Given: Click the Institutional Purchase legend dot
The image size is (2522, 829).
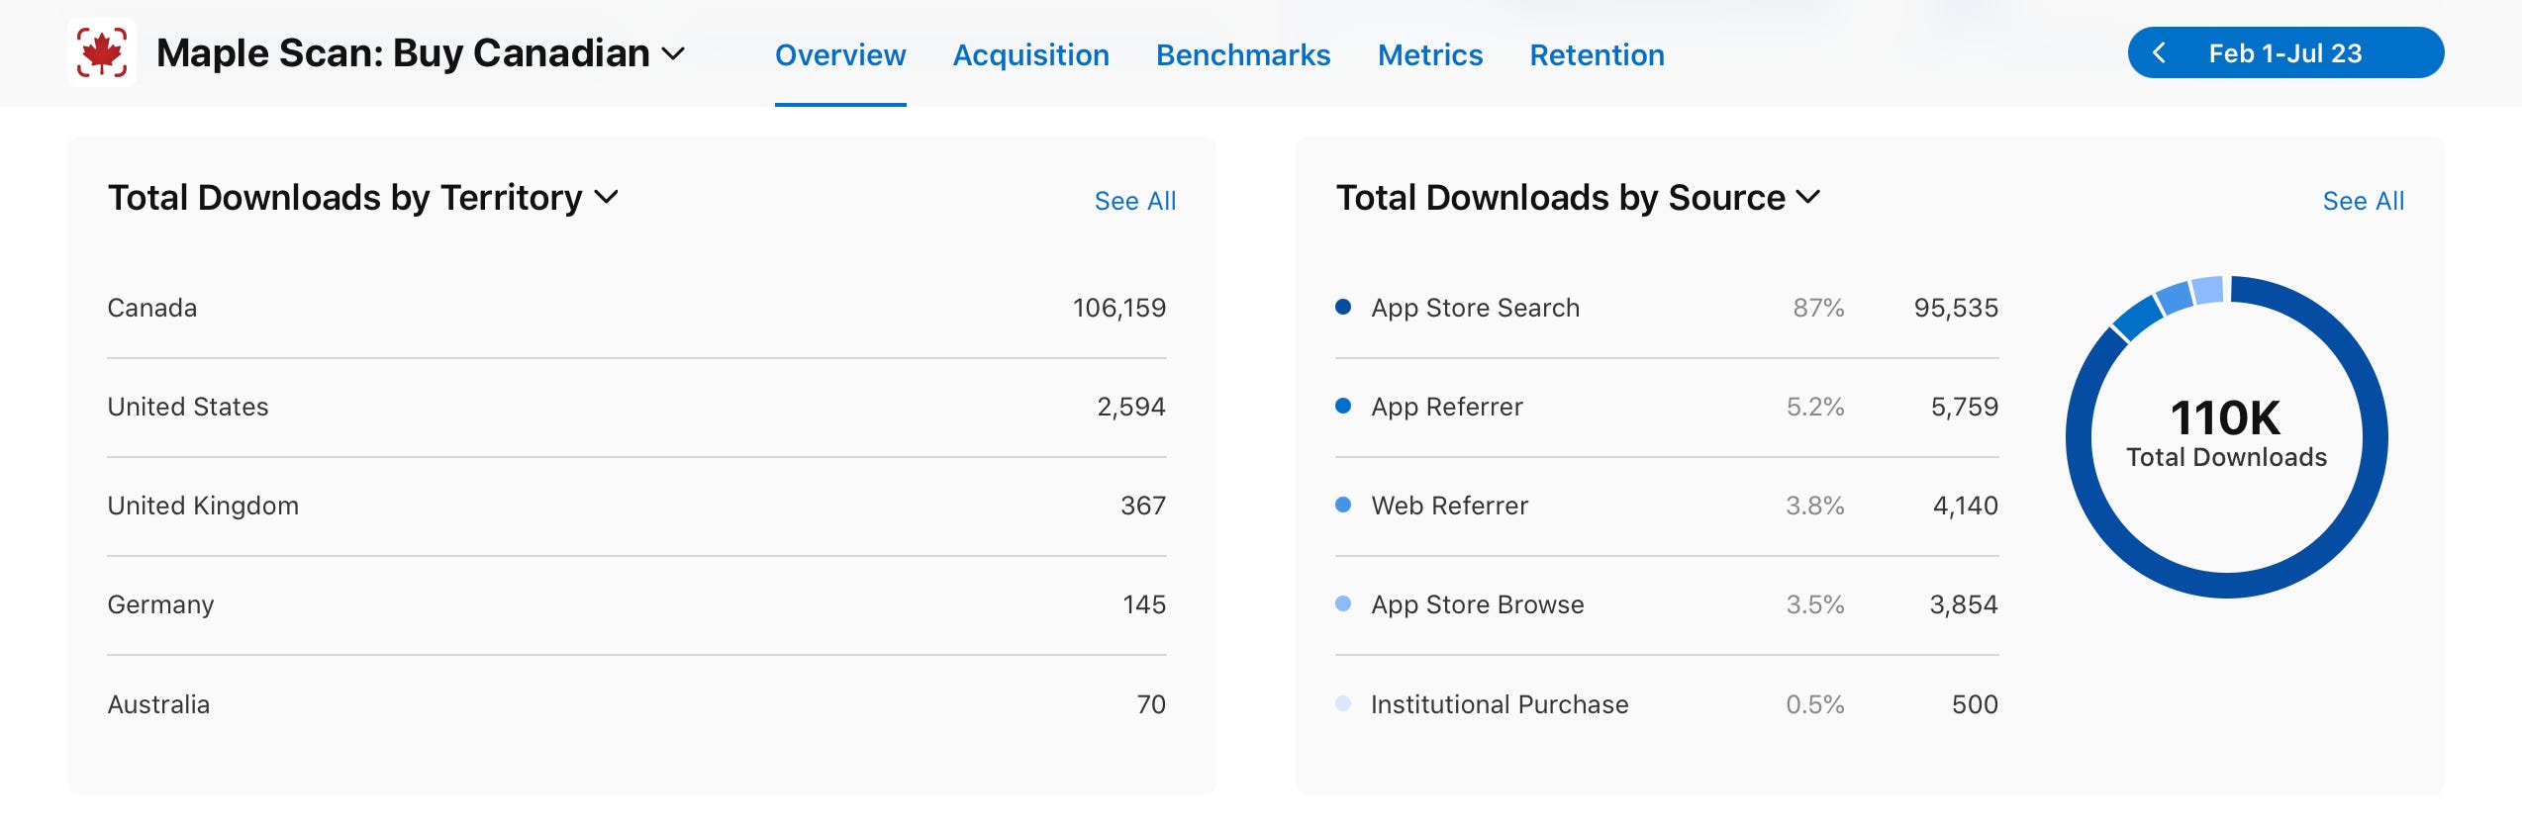Looking at the screenshot, I should [x=1343, y=703].
